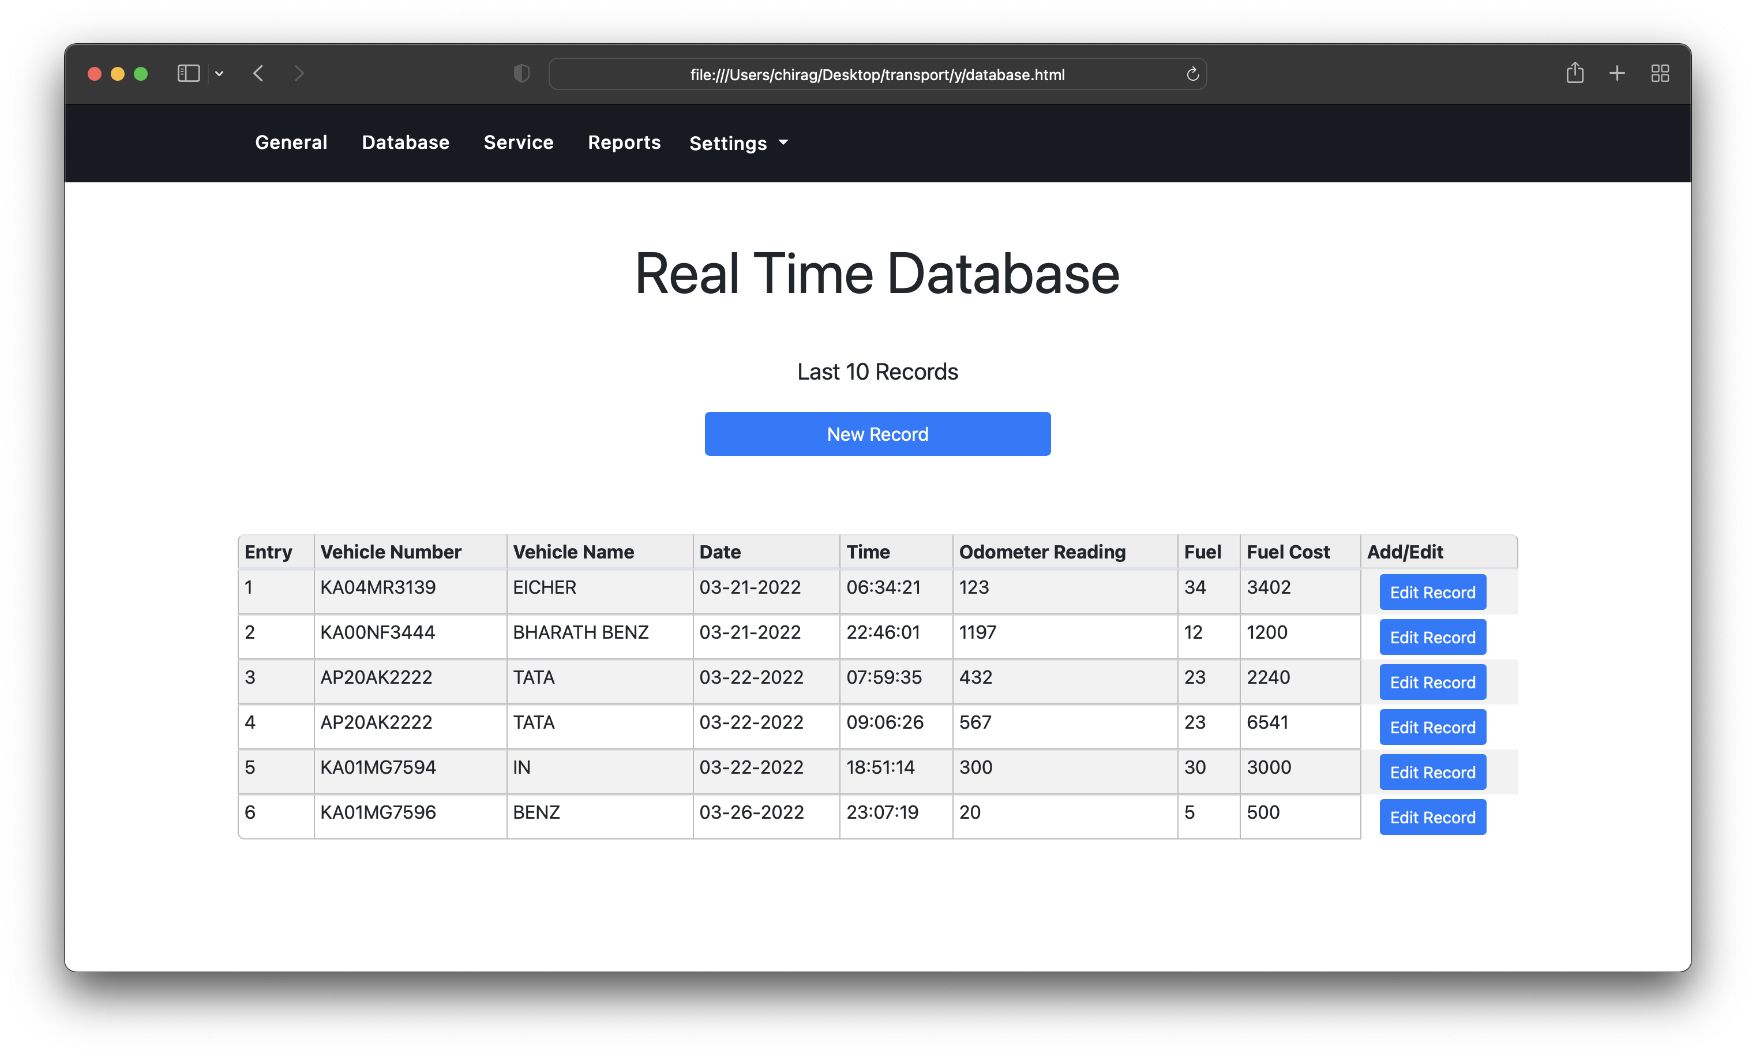Go back to previous page

pyautogui.click(x=258, y=73)
